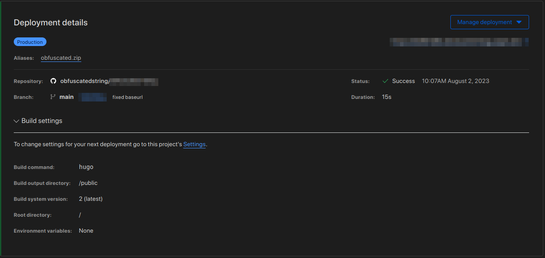Click the build output directory /public
Viewport: 545px width, 258px height.
pos(88,183)
